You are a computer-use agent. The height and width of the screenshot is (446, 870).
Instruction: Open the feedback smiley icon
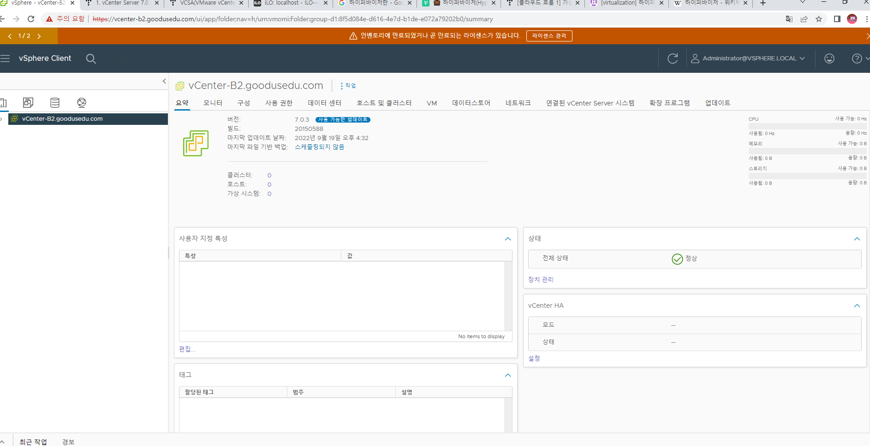829,59
